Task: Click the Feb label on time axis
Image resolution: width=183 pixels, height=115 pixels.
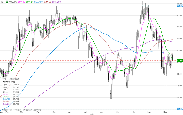Action: [x=7, y=112]
